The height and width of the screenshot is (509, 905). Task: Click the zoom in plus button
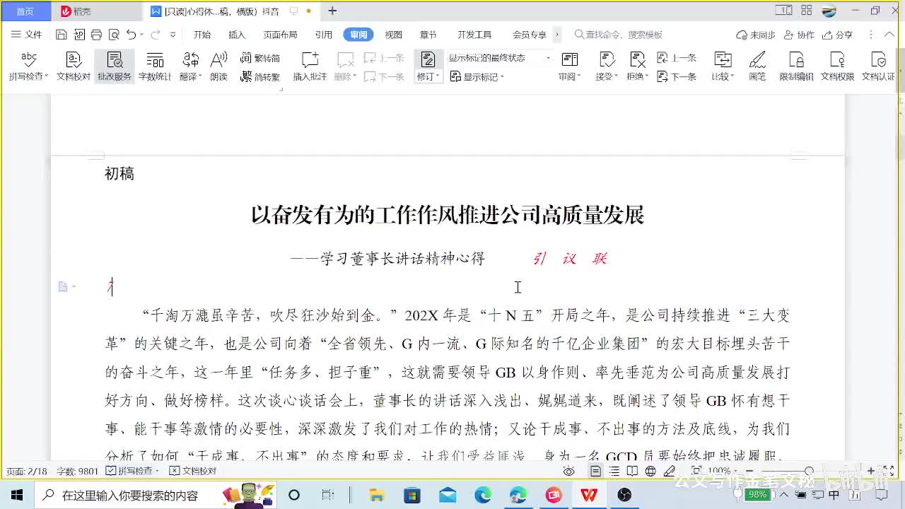click(870, 472)
